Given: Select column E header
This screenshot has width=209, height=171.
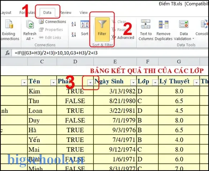Looking at the screenshot, I should [x=115, y=62].
